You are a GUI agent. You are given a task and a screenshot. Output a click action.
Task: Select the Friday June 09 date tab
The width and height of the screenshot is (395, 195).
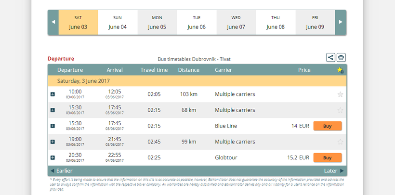[315, 23]
